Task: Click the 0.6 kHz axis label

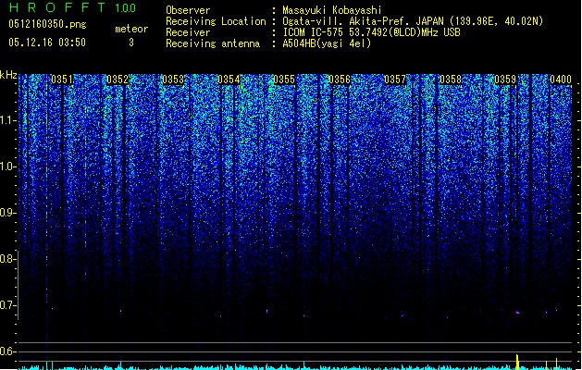Action: pos(8,351)
